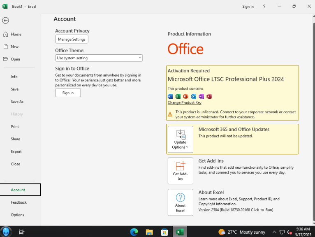Click the Open folder icon in sidebar
Image resolution: width=315 pixels, height=237 pixels.
click(x=6, y=59)
